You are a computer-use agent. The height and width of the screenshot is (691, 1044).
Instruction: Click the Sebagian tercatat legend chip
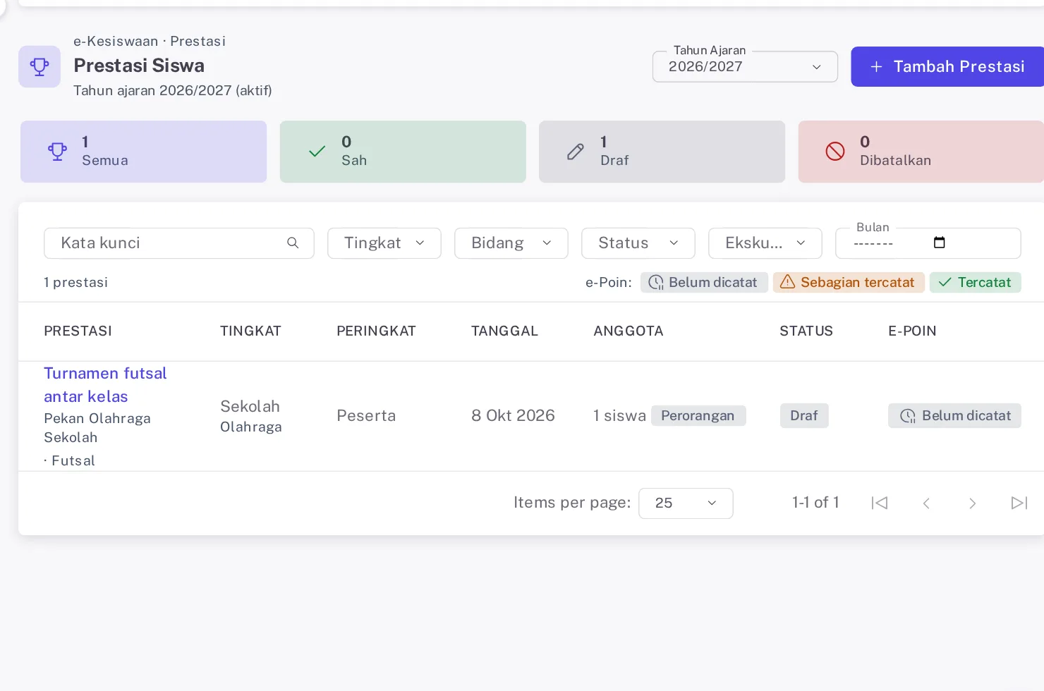point(849,283)
